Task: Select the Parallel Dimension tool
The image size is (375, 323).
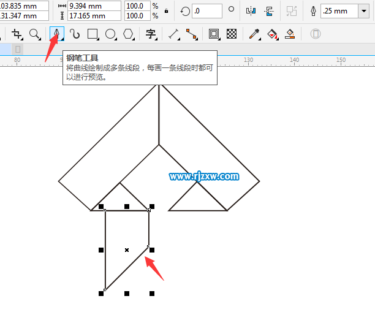Action: point(173,34)
